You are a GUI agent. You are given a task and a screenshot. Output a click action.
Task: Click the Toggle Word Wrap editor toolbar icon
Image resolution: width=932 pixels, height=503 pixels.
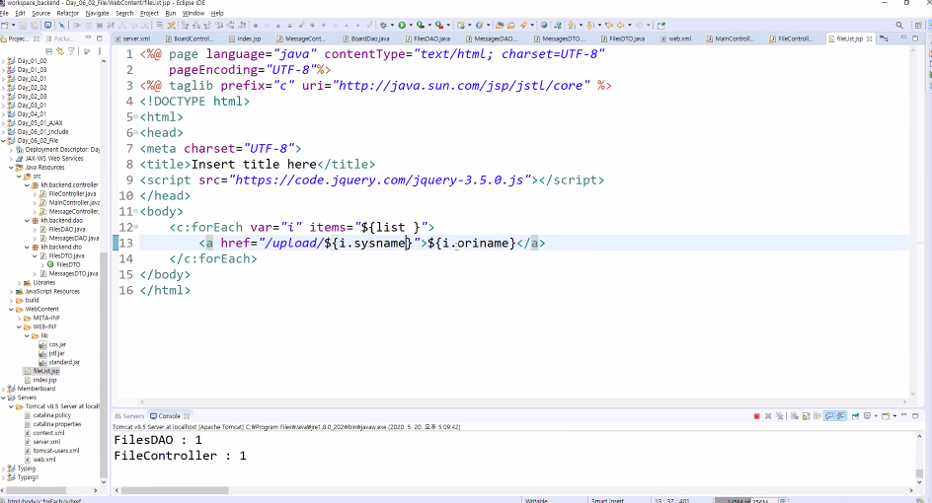[x=160, y=25]
